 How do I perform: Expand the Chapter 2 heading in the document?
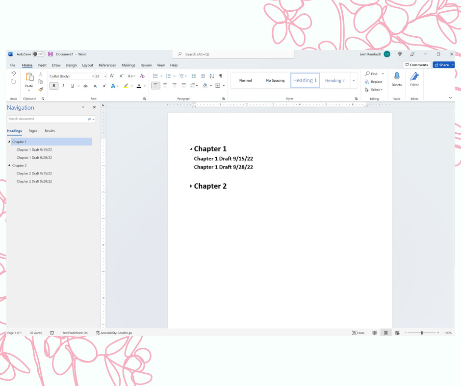coord(191,186)
